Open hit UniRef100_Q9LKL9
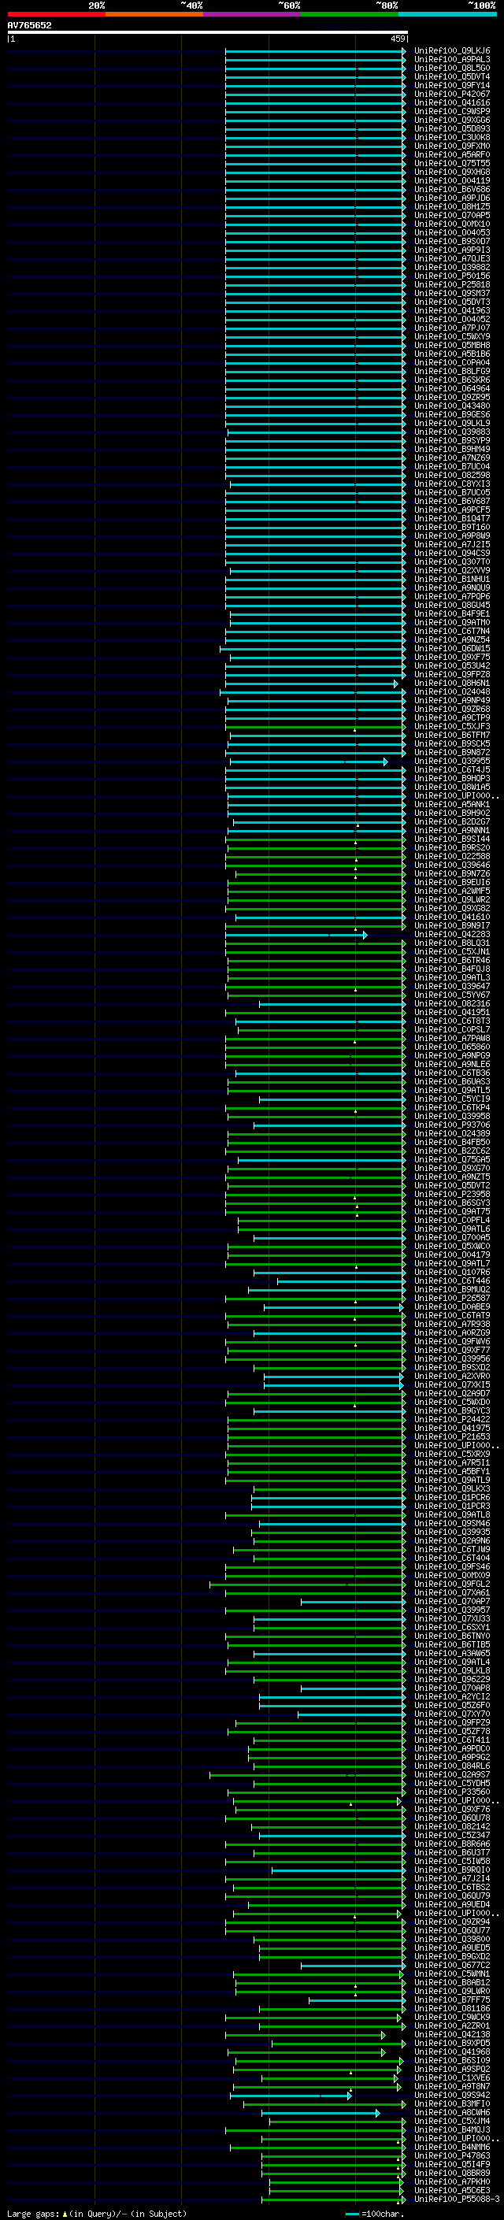The image size is (504, 2220). (452, 423)
